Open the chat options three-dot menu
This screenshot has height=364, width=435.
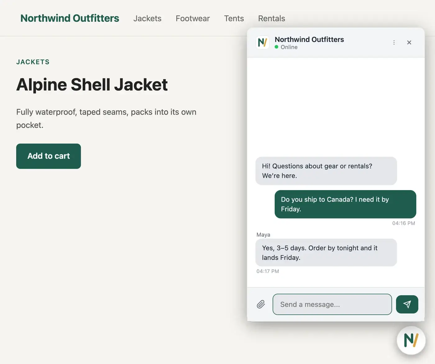point(394,43)
